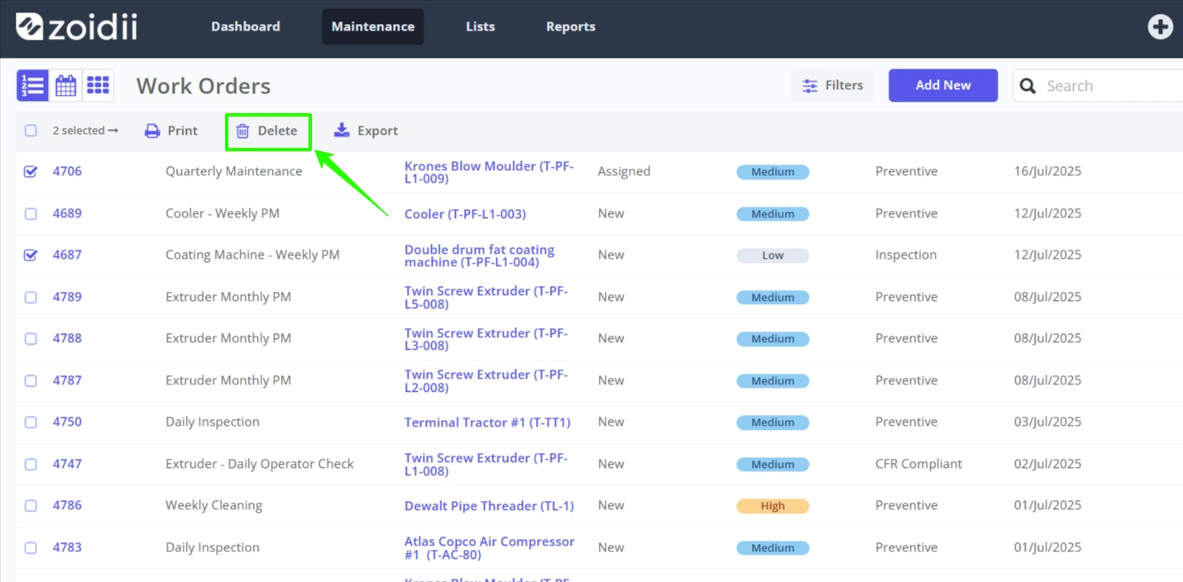Screen dimensions: 1183x582
Task: Open work order 4689 link
Action: click(x=67, y=213)
